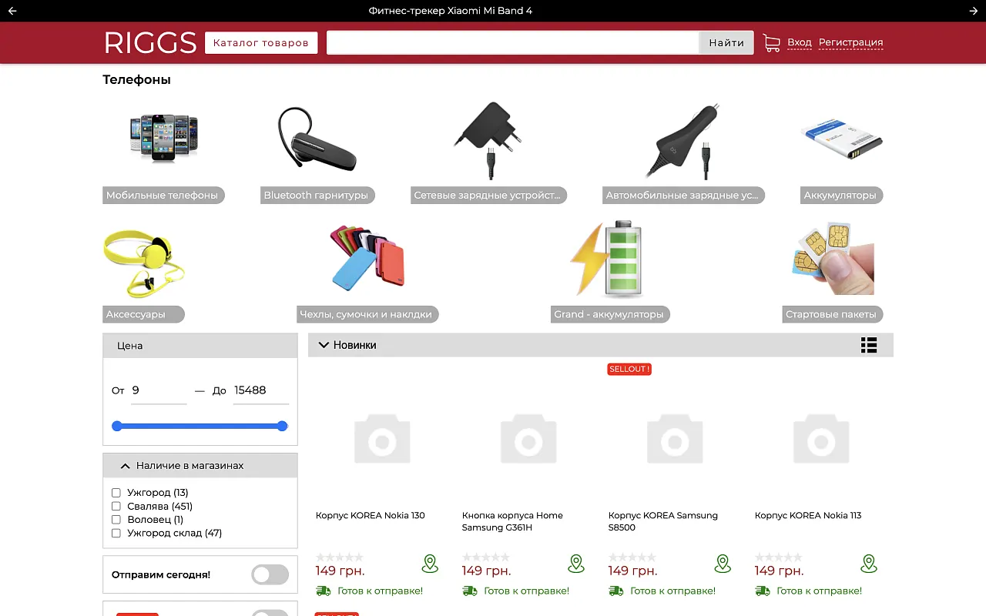
Task: Click the maximum price slider handle
Action: [283, 426]
